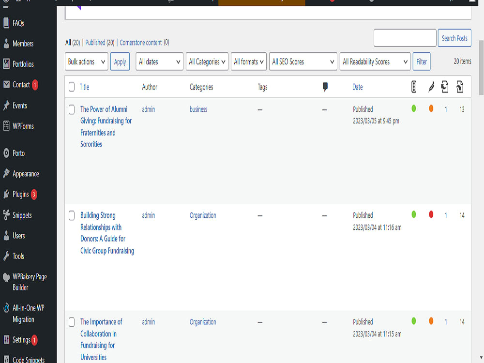Screen dimensions: 484x363
Task: Sort by the comments bubble column icon
Action: coord(325,87)
